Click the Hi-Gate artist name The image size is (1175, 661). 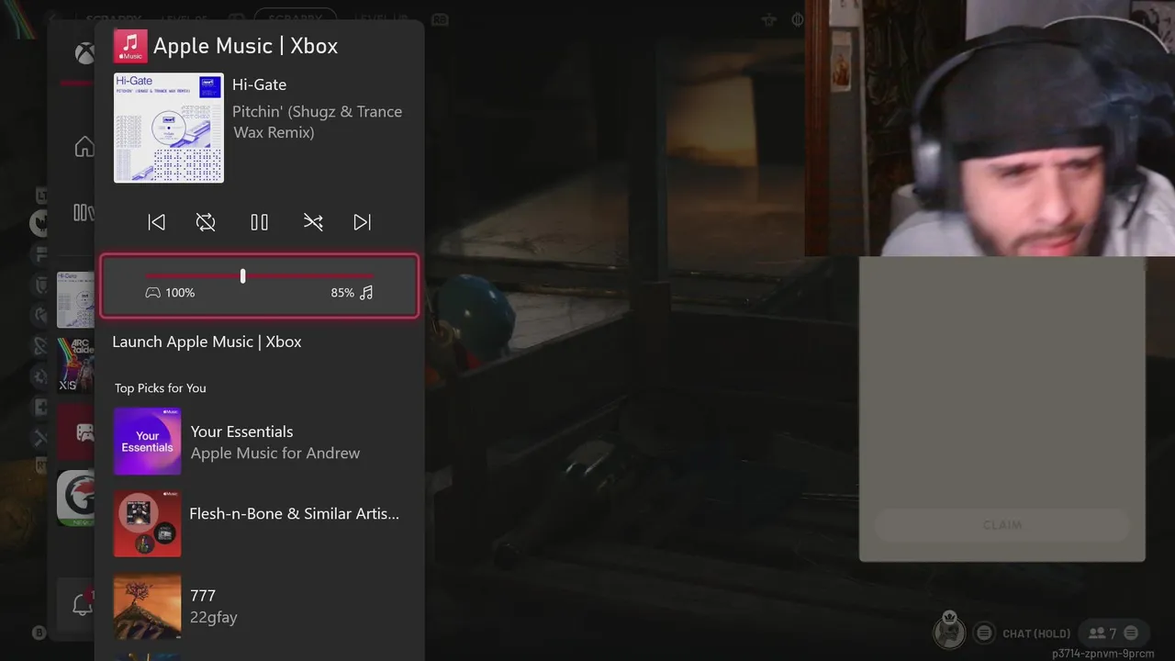[x=260, y=84]
